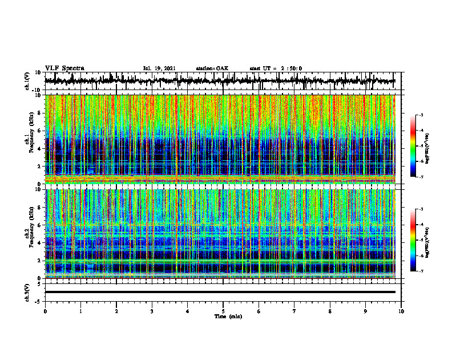Click the '6' tick on the time axis
The image size is (452, 349).
(259, 311)
